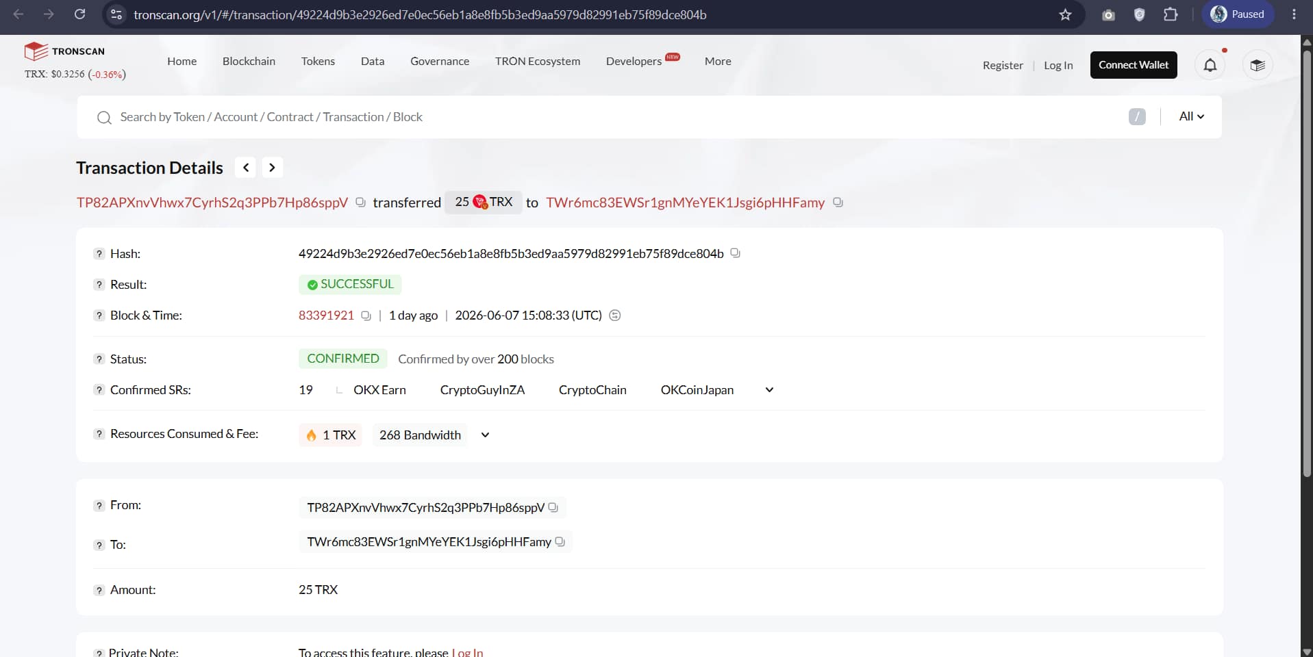
Task: Open the TRON Ecosystem menu
Action: 538,61
